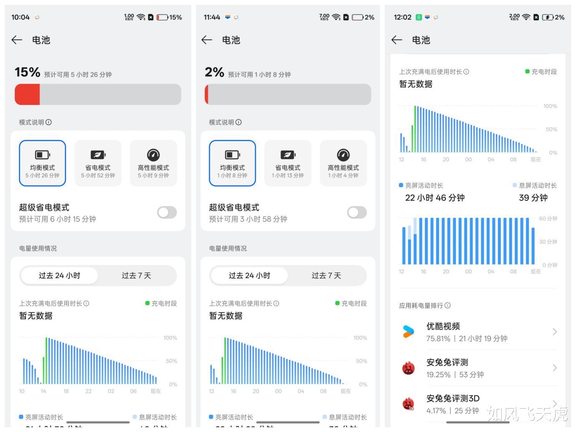Viewport: 576px width, 432px height.
Task: Tap the 充电时段 legend in the 10:04 screen
Action: point(161,303)
